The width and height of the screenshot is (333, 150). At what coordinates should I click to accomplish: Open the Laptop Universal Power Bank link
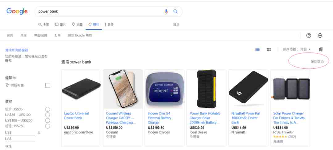tap(76, 116)
